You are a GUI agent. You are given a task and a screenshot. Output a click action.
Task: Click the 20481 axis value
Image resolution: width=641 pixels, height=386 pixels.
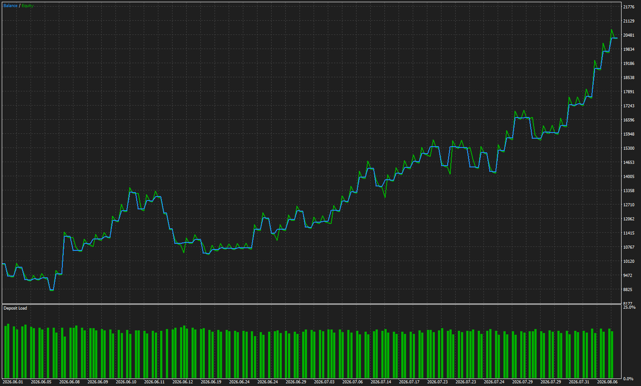coord(629,35)
